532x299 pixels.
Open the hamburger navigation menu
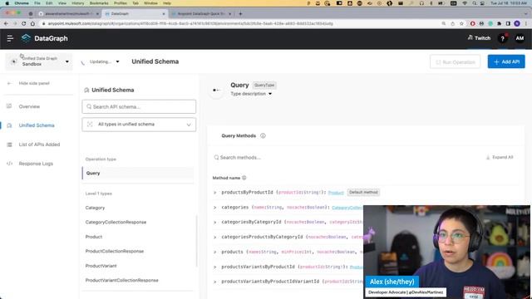[x=10, y=38]
